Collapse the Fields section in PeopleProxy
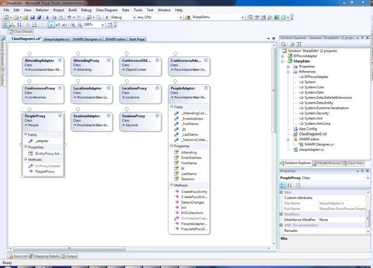This screenshot has height=268, width=373. (26, 134)
